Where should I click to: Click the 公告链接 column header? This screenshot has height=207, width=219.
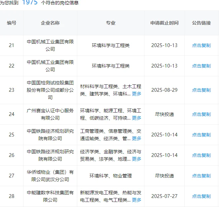[201, 23]
